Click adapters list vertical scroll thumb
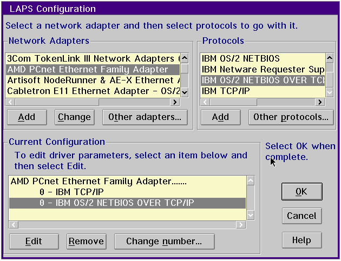Viewport: 341px width, 261px height. (185, 69)
